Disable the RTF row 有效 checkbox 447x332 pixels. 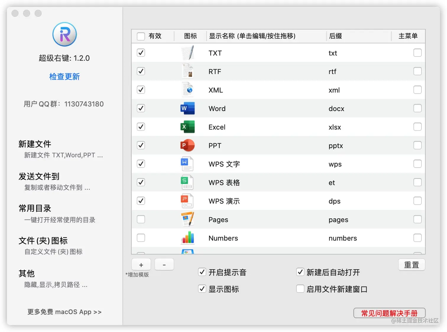click(x=141, y=71)
